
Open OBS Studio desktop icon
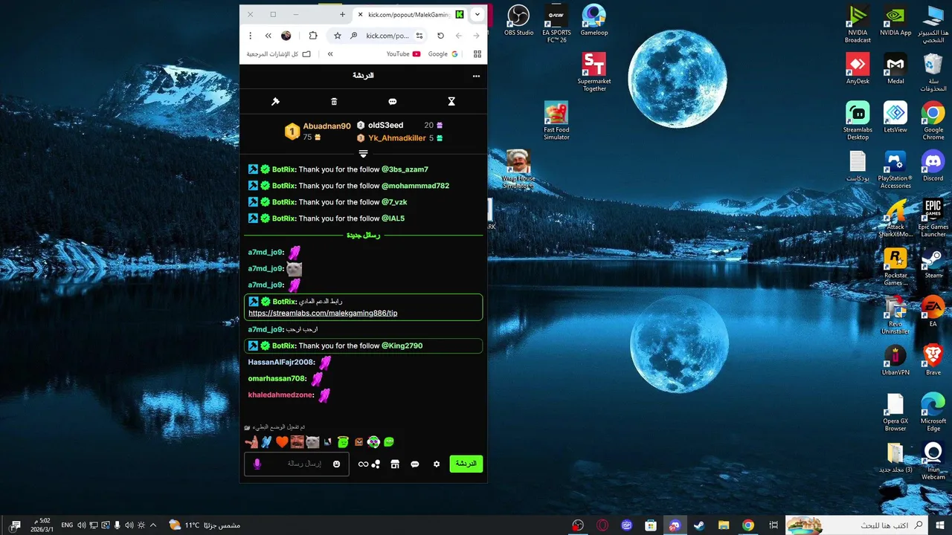click(518, 20)
